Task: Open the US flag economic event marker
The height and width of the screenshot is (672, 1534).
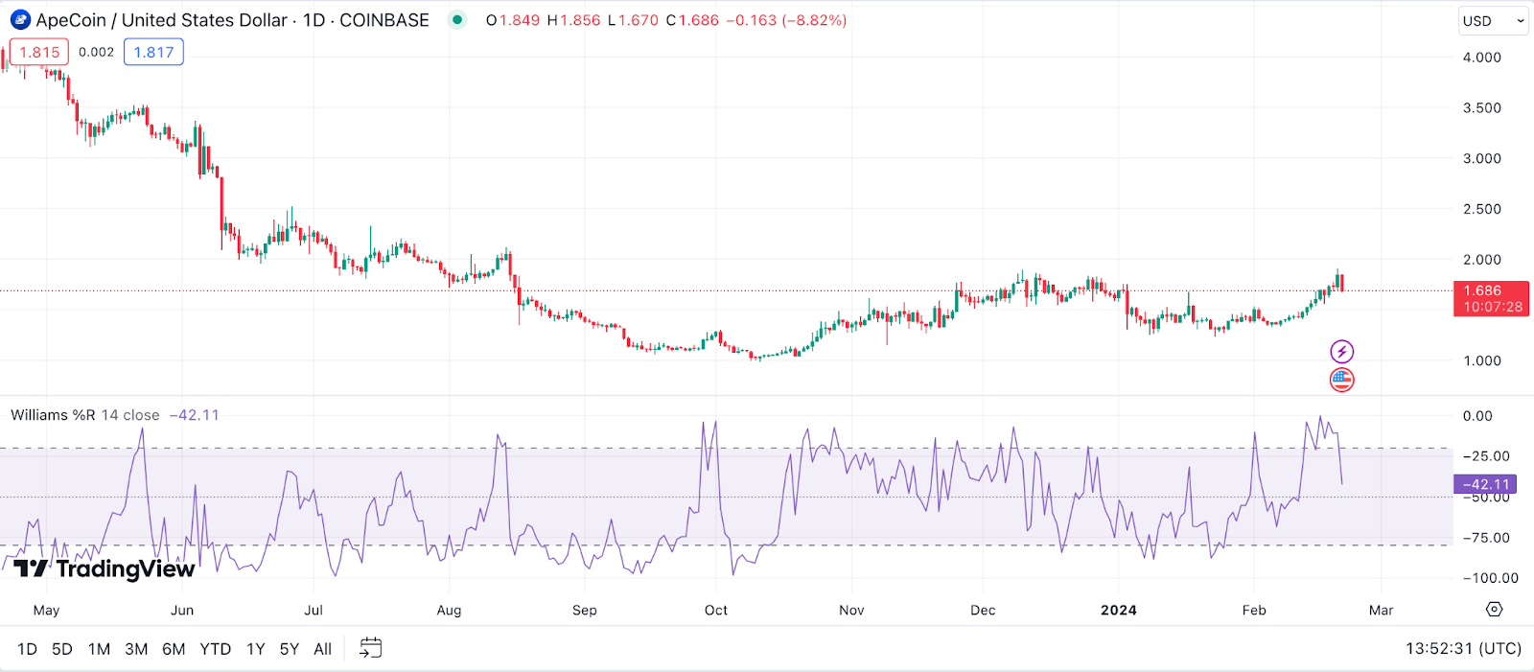Action: tap(1341, 381)
